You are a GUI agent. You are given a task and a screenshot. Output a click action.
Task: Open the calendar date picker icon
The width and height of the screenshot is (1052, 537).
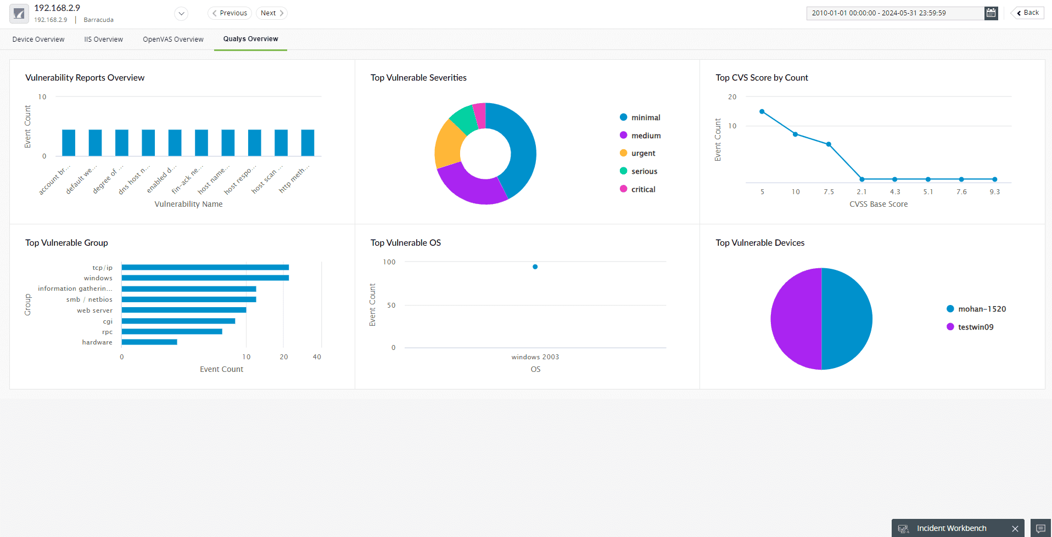(x=991, y=13)
